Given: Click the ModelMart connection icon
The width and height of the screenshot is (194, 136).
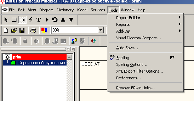Looking at the screenshot, I should pyautogui.click(x=74, y=41).
